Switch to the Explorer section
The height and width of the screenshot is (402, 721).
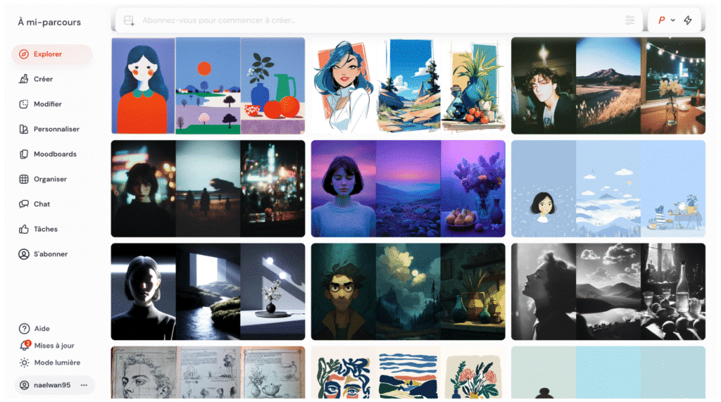coord(48,54)
